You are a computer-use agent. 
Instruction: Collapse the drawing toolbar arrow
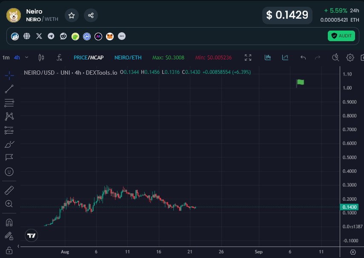[18, 246]
